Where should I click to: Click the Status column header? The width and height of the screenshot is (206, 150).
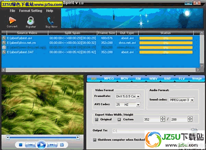(x=166, y=33)
